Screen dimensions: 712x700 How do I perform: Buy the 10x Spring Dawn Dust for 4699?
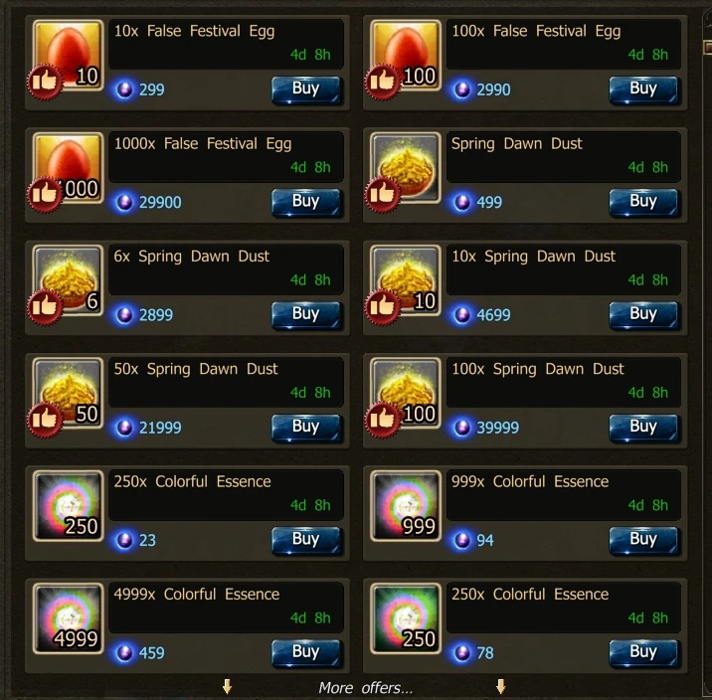pos(643,314)
